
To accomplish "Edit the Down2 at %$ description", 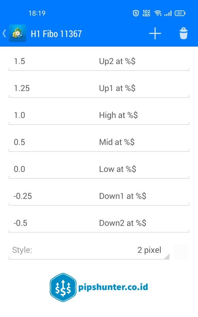I will point(143,223).
